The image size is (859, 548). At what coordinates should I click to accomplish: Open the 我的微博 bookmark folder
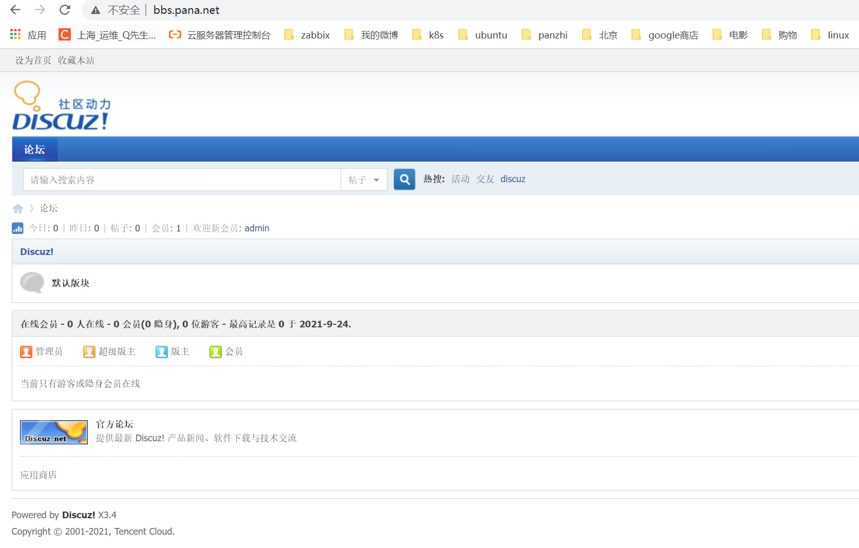371,35
